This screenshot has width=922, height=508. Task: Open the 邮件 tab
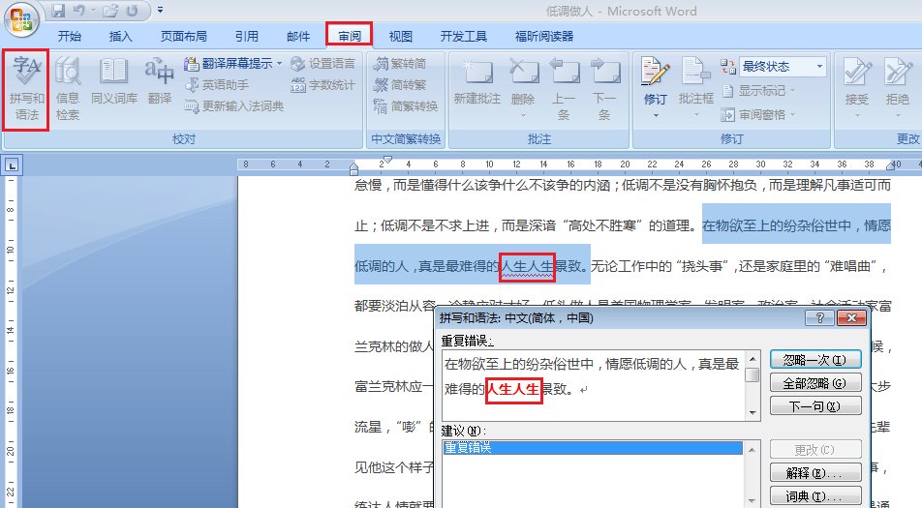[298, 37]
